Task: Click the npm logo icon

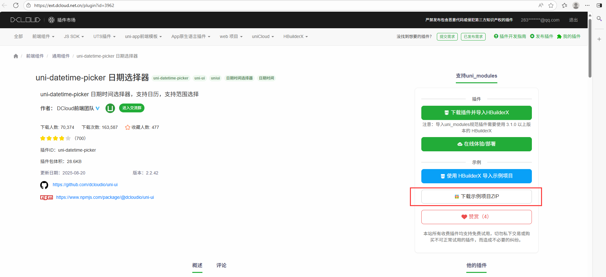Action: pos(47,198)
